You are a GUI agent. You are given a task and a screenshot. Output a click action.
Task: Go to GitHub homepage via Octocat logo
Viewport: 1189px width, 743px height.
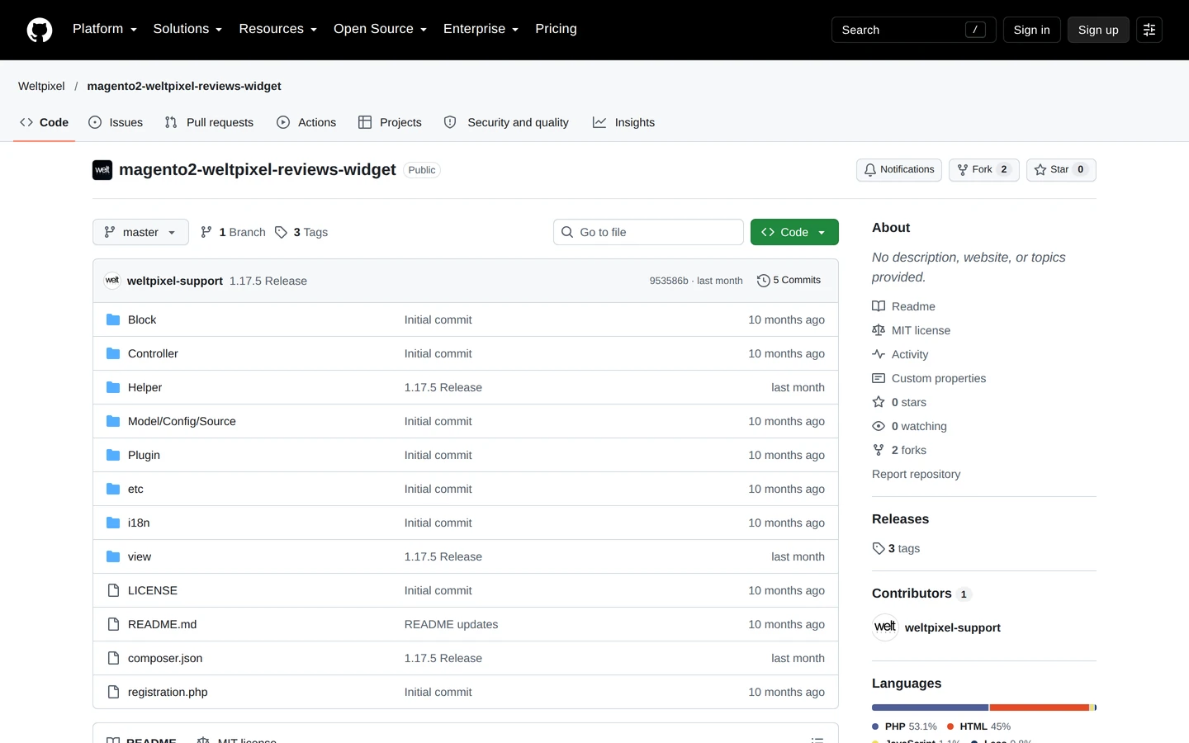pos(40,30)
